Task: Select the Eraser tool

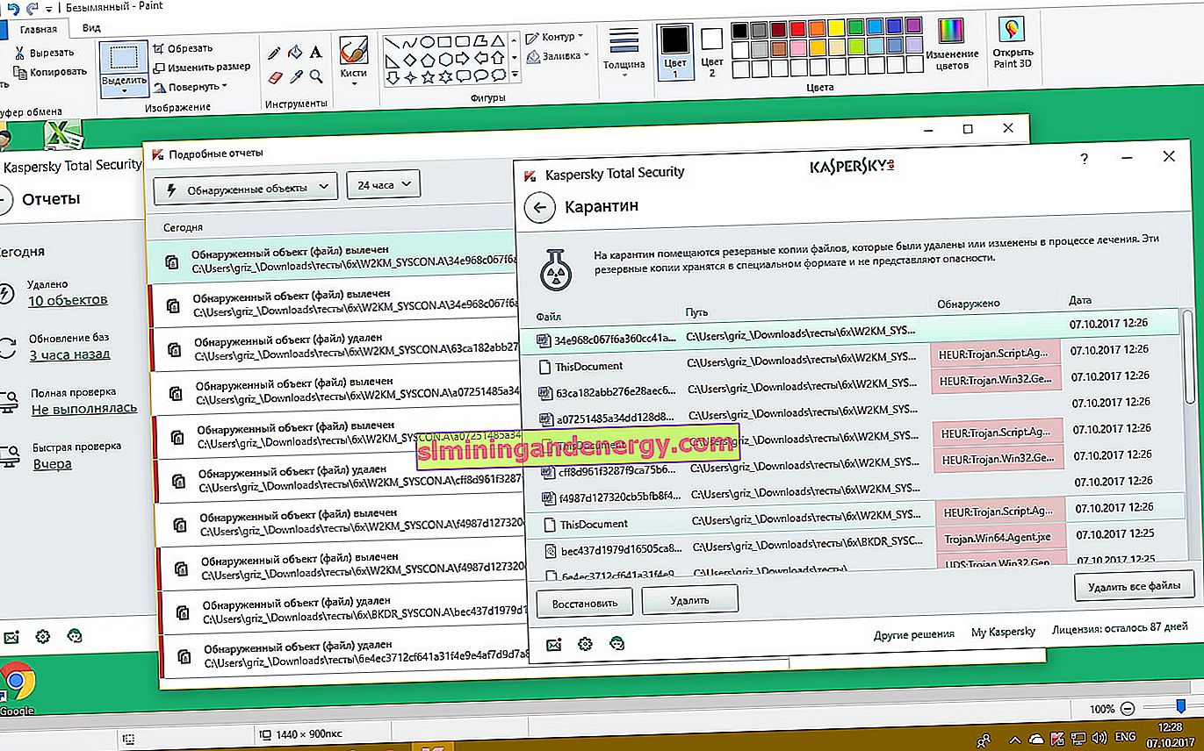Action: pos(275,77)
